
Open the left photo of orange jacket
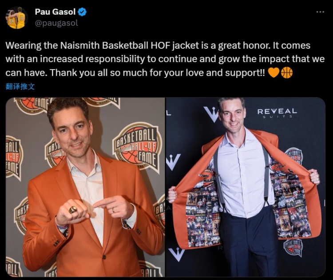(85, 187)
